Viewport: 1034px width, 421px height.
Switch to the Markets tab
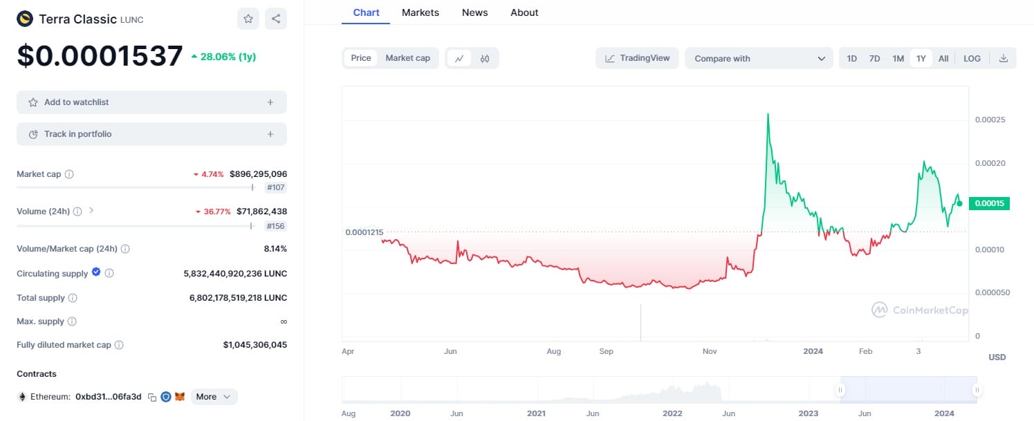(421, 12)
